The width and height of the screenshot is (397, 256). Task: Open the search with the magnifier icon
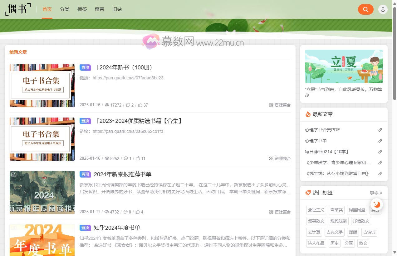365,9
